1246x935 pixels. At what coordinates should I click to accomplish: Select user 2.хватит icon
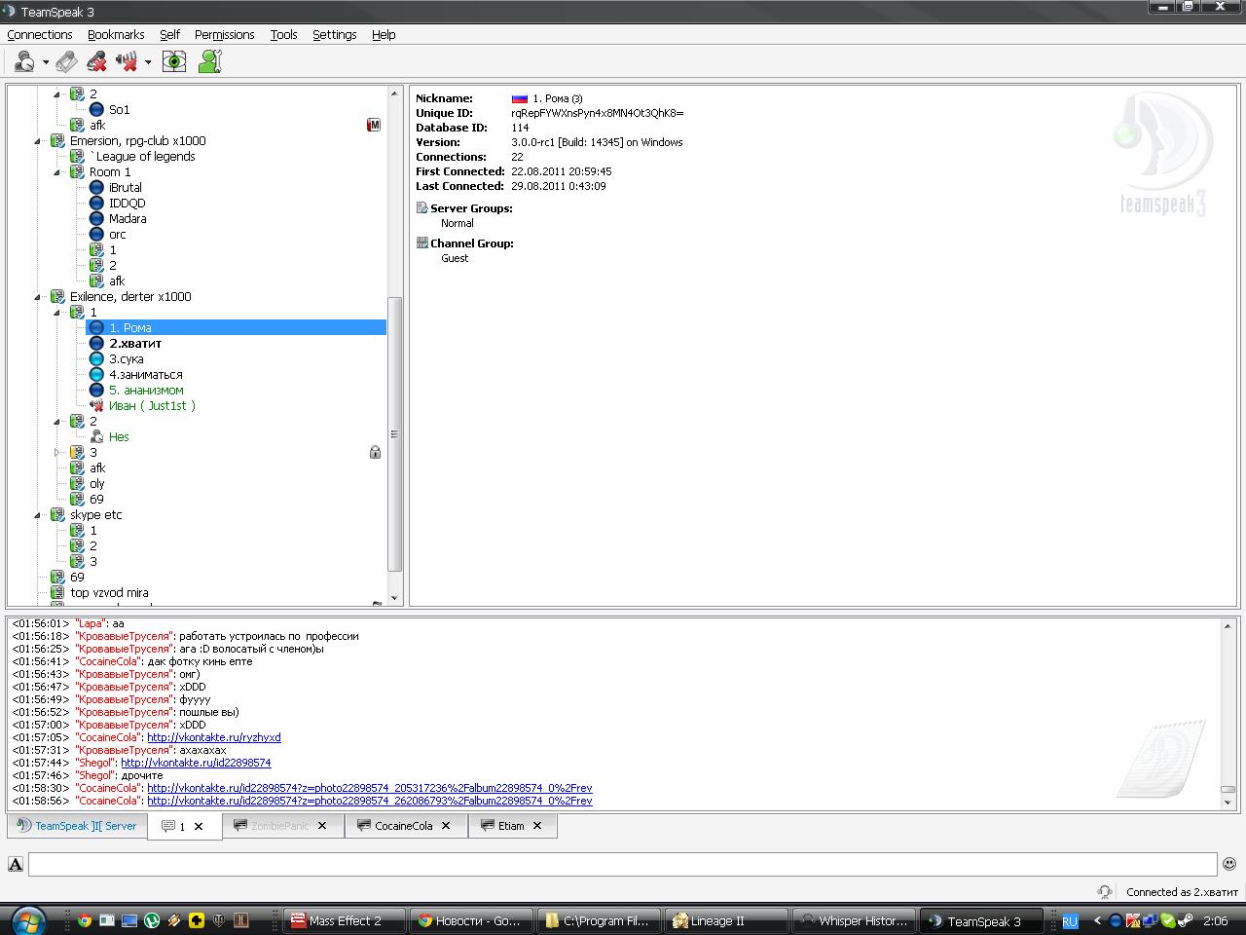tap(96, 344)
